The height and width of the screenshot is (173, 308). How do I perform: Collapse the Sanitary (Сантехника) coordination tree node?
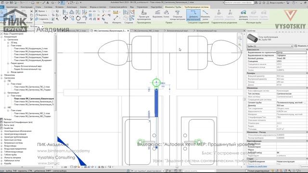click(x=5, y=39)
